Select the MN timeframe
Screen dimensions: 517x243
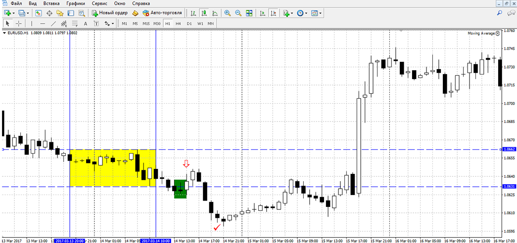(211, 23)
